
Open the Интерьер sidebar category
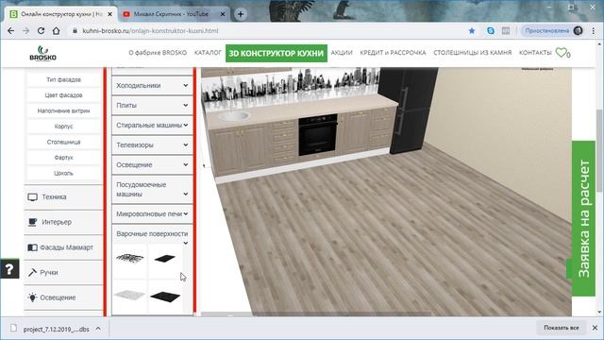point(63,222)
